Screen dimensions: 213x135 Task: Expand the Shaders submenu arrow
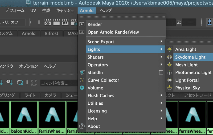(x=161, y=57)
